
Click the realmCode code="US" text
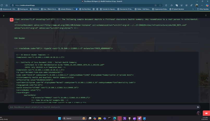point(30,48)
